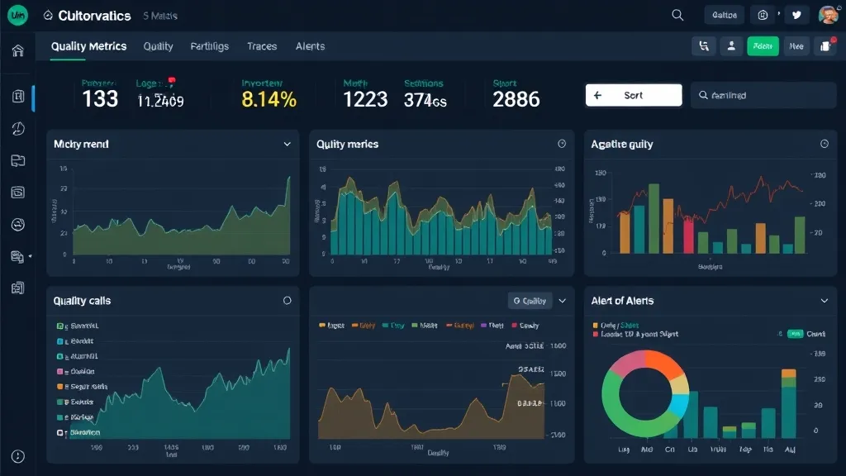Click the Twitter bird icon
This screenshot has height=476, width=846.
[796, 15]
